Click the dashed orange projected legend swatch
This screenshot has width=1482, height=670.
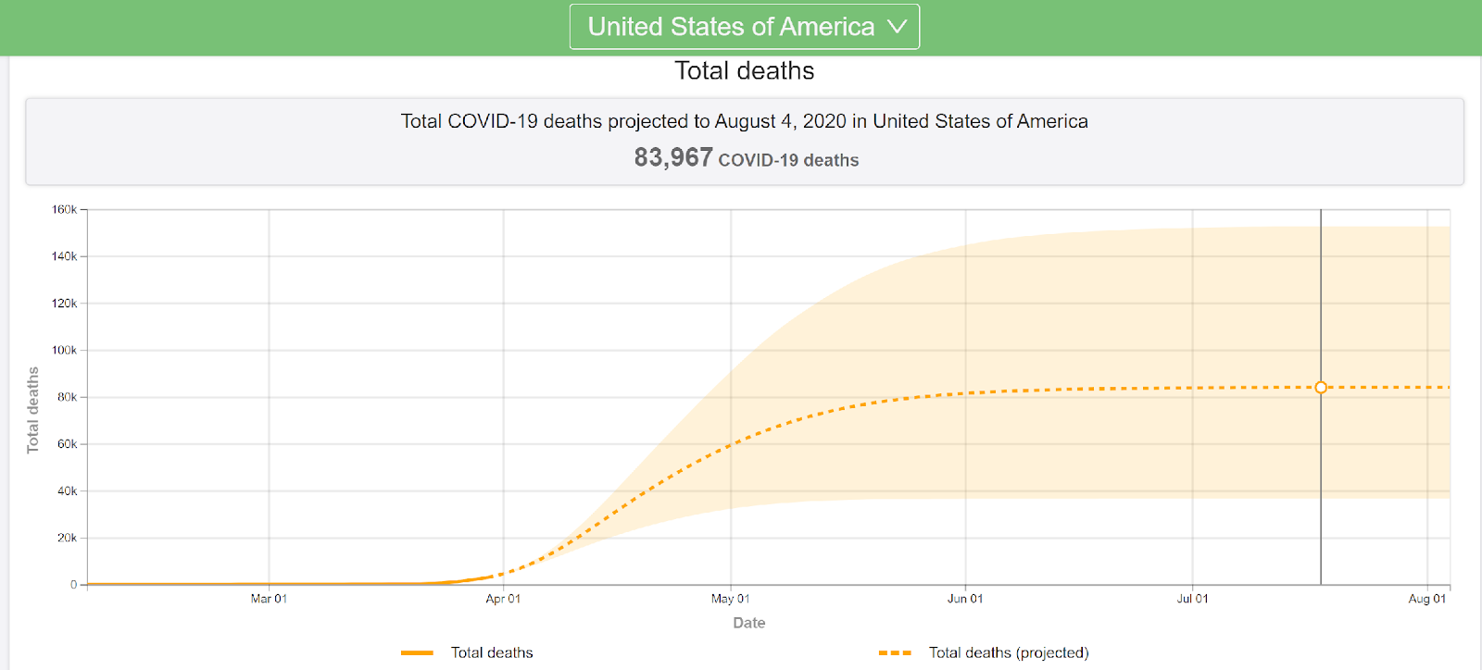895,652
